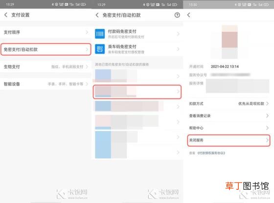Tap 关闭服务 to close service

[x=229, y=140]
